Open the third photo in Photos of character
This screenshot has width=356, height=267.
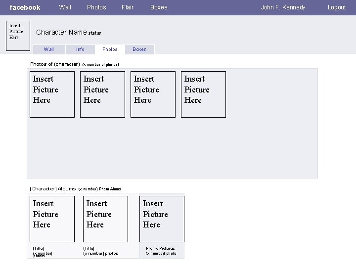(x=153, y=94)
